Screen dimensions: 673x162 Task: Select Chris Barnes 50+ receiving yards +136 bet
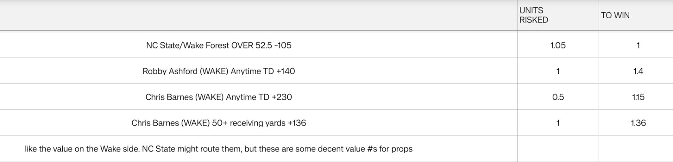219,123
